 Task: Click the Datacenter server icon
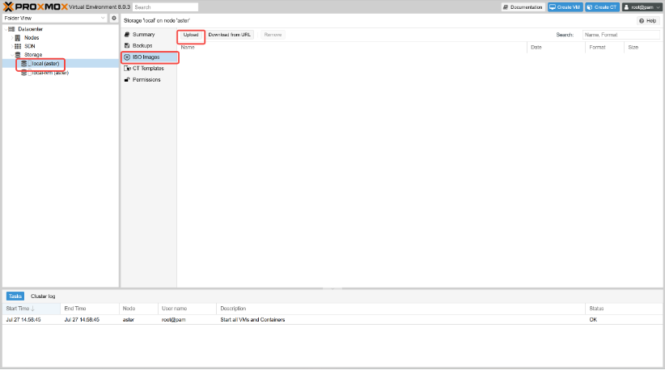click(x=11, y=29)
